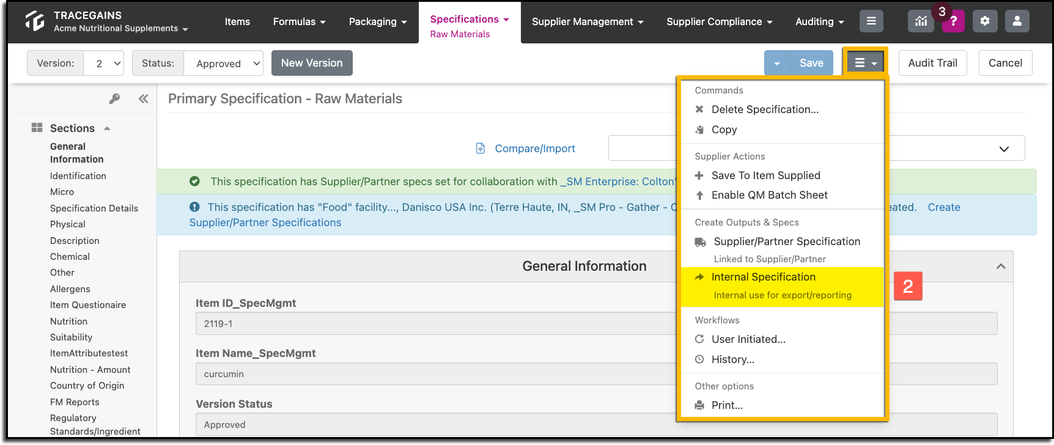Choose Delete Specification from Commands

coord(765,109)
